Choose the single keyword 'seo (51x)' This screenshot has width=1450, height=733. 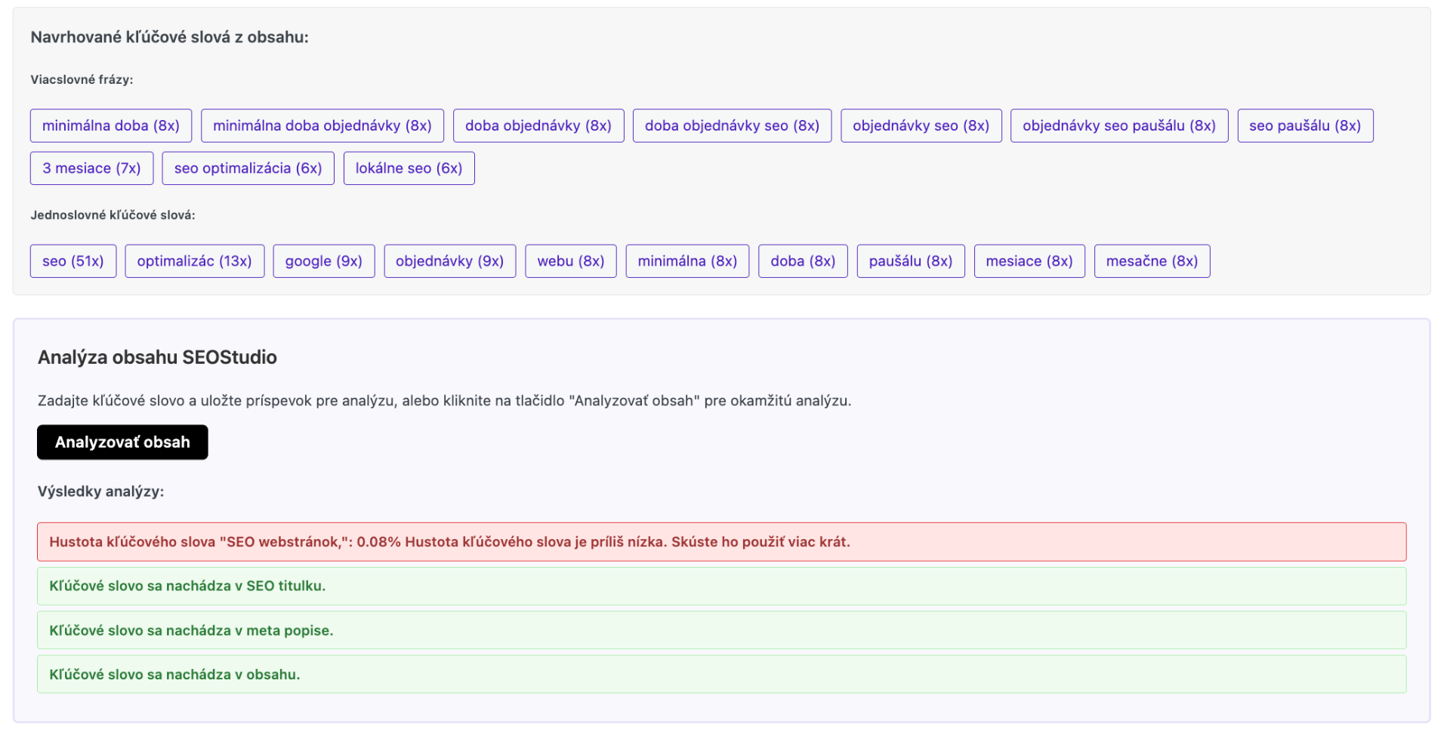pos(73,261)
